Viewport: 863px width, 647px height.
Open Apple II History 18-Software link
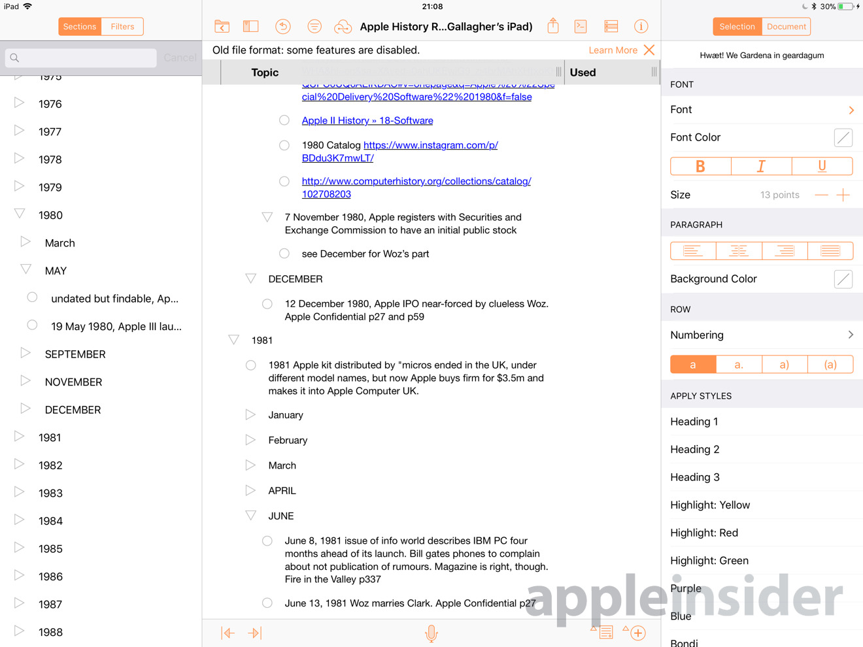pos(367,121)
